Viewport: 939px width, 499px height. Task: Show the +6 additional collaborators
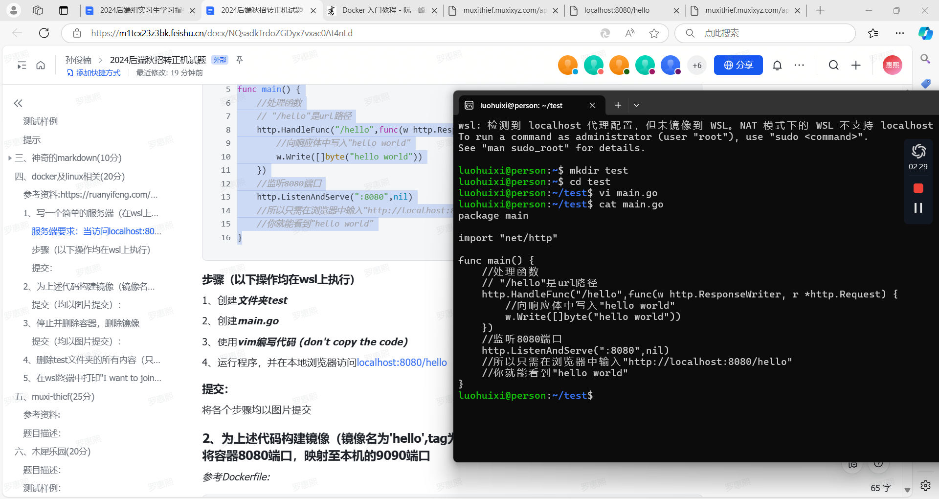(697, 65)
